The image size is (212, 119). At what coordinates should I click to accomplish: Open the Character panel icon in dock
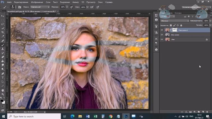pyautogui.click(x=156, y=39)
